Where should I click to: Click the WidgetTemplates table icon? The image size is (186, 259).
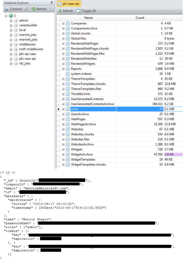68,159
